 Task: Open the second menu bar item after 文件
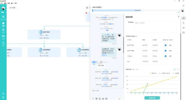click(5, 3)
